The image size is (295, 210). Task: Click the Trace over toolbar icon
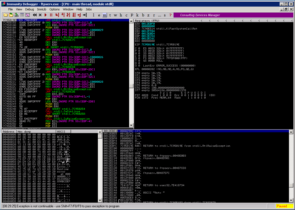pos(74,15)
